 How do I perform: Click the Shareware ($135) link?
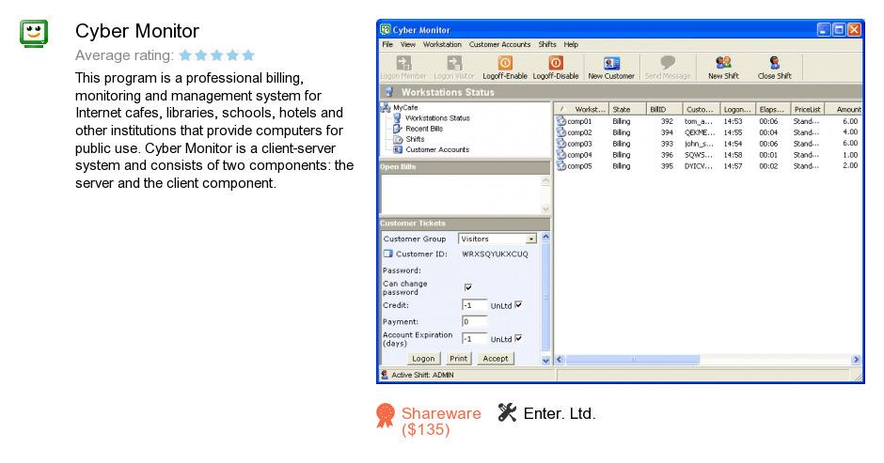441,422
